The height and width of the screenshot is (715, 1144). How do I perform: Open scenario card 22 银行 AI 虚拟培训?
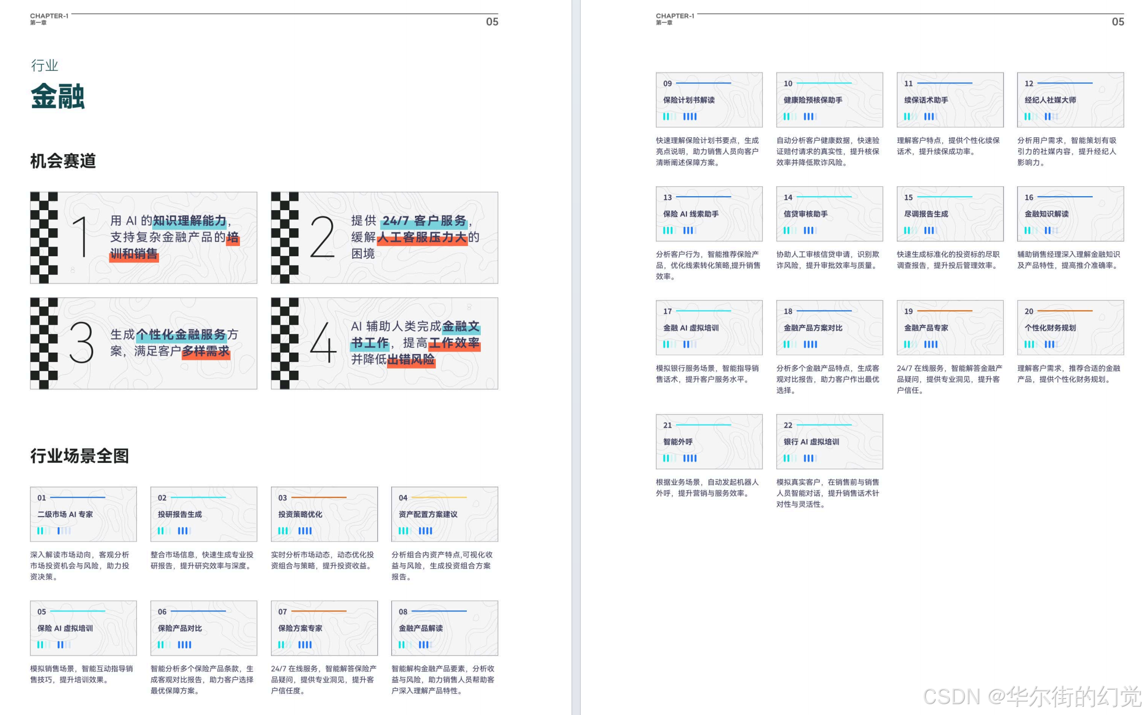[x=830, y=442]
